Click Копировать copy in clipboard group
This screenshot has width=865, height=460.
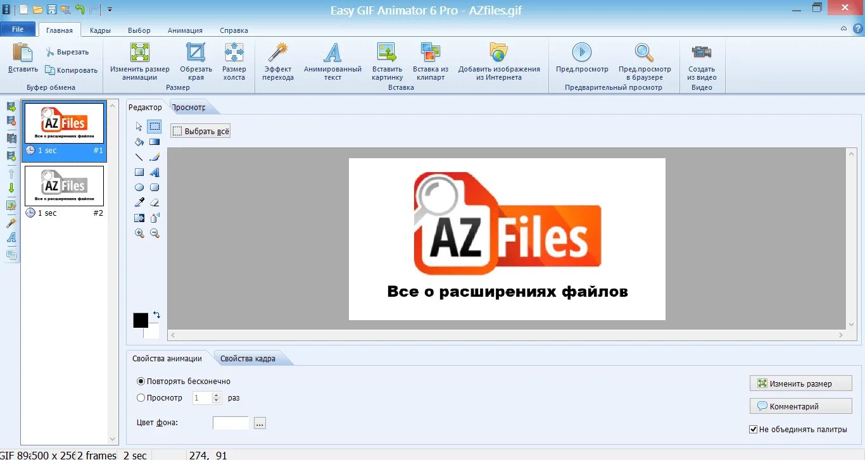point(71,70)
